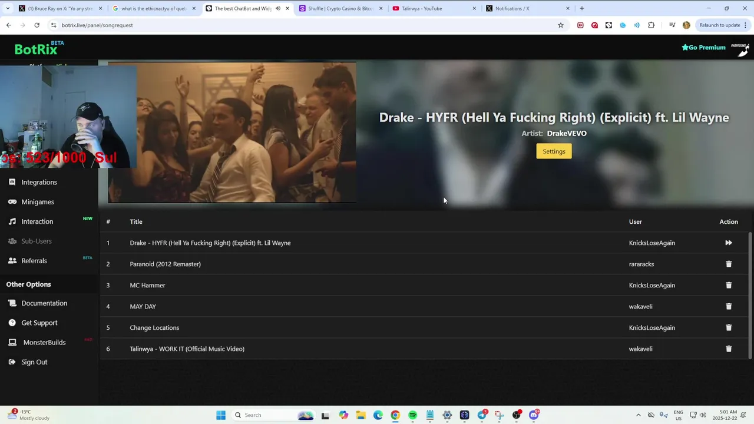Select the Title column header
Viewport: 754px width, 424px height.
(x=136, y=221)
